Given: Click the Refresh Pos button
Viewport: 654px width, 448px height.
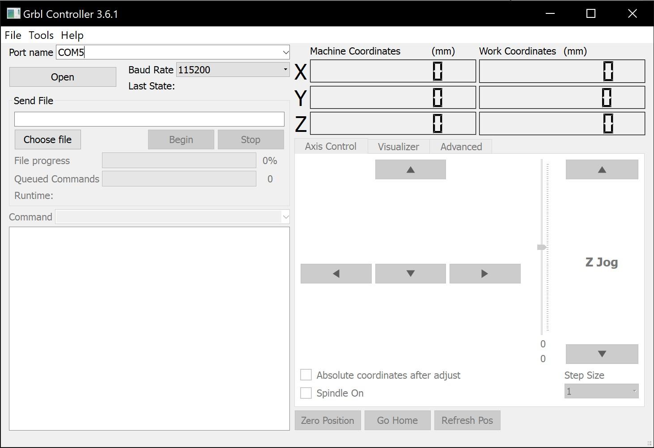Looking at the screenshot, I should 467,420.
